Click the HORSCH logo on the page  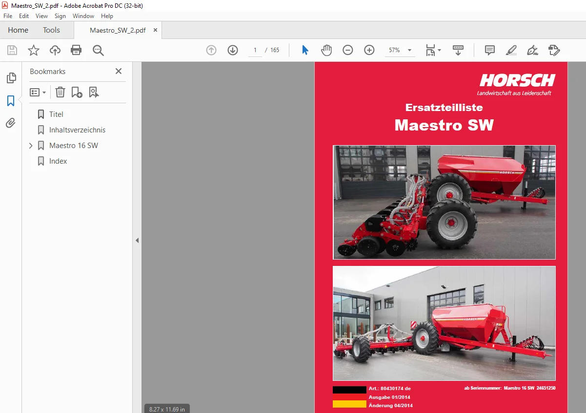(517, 80)
